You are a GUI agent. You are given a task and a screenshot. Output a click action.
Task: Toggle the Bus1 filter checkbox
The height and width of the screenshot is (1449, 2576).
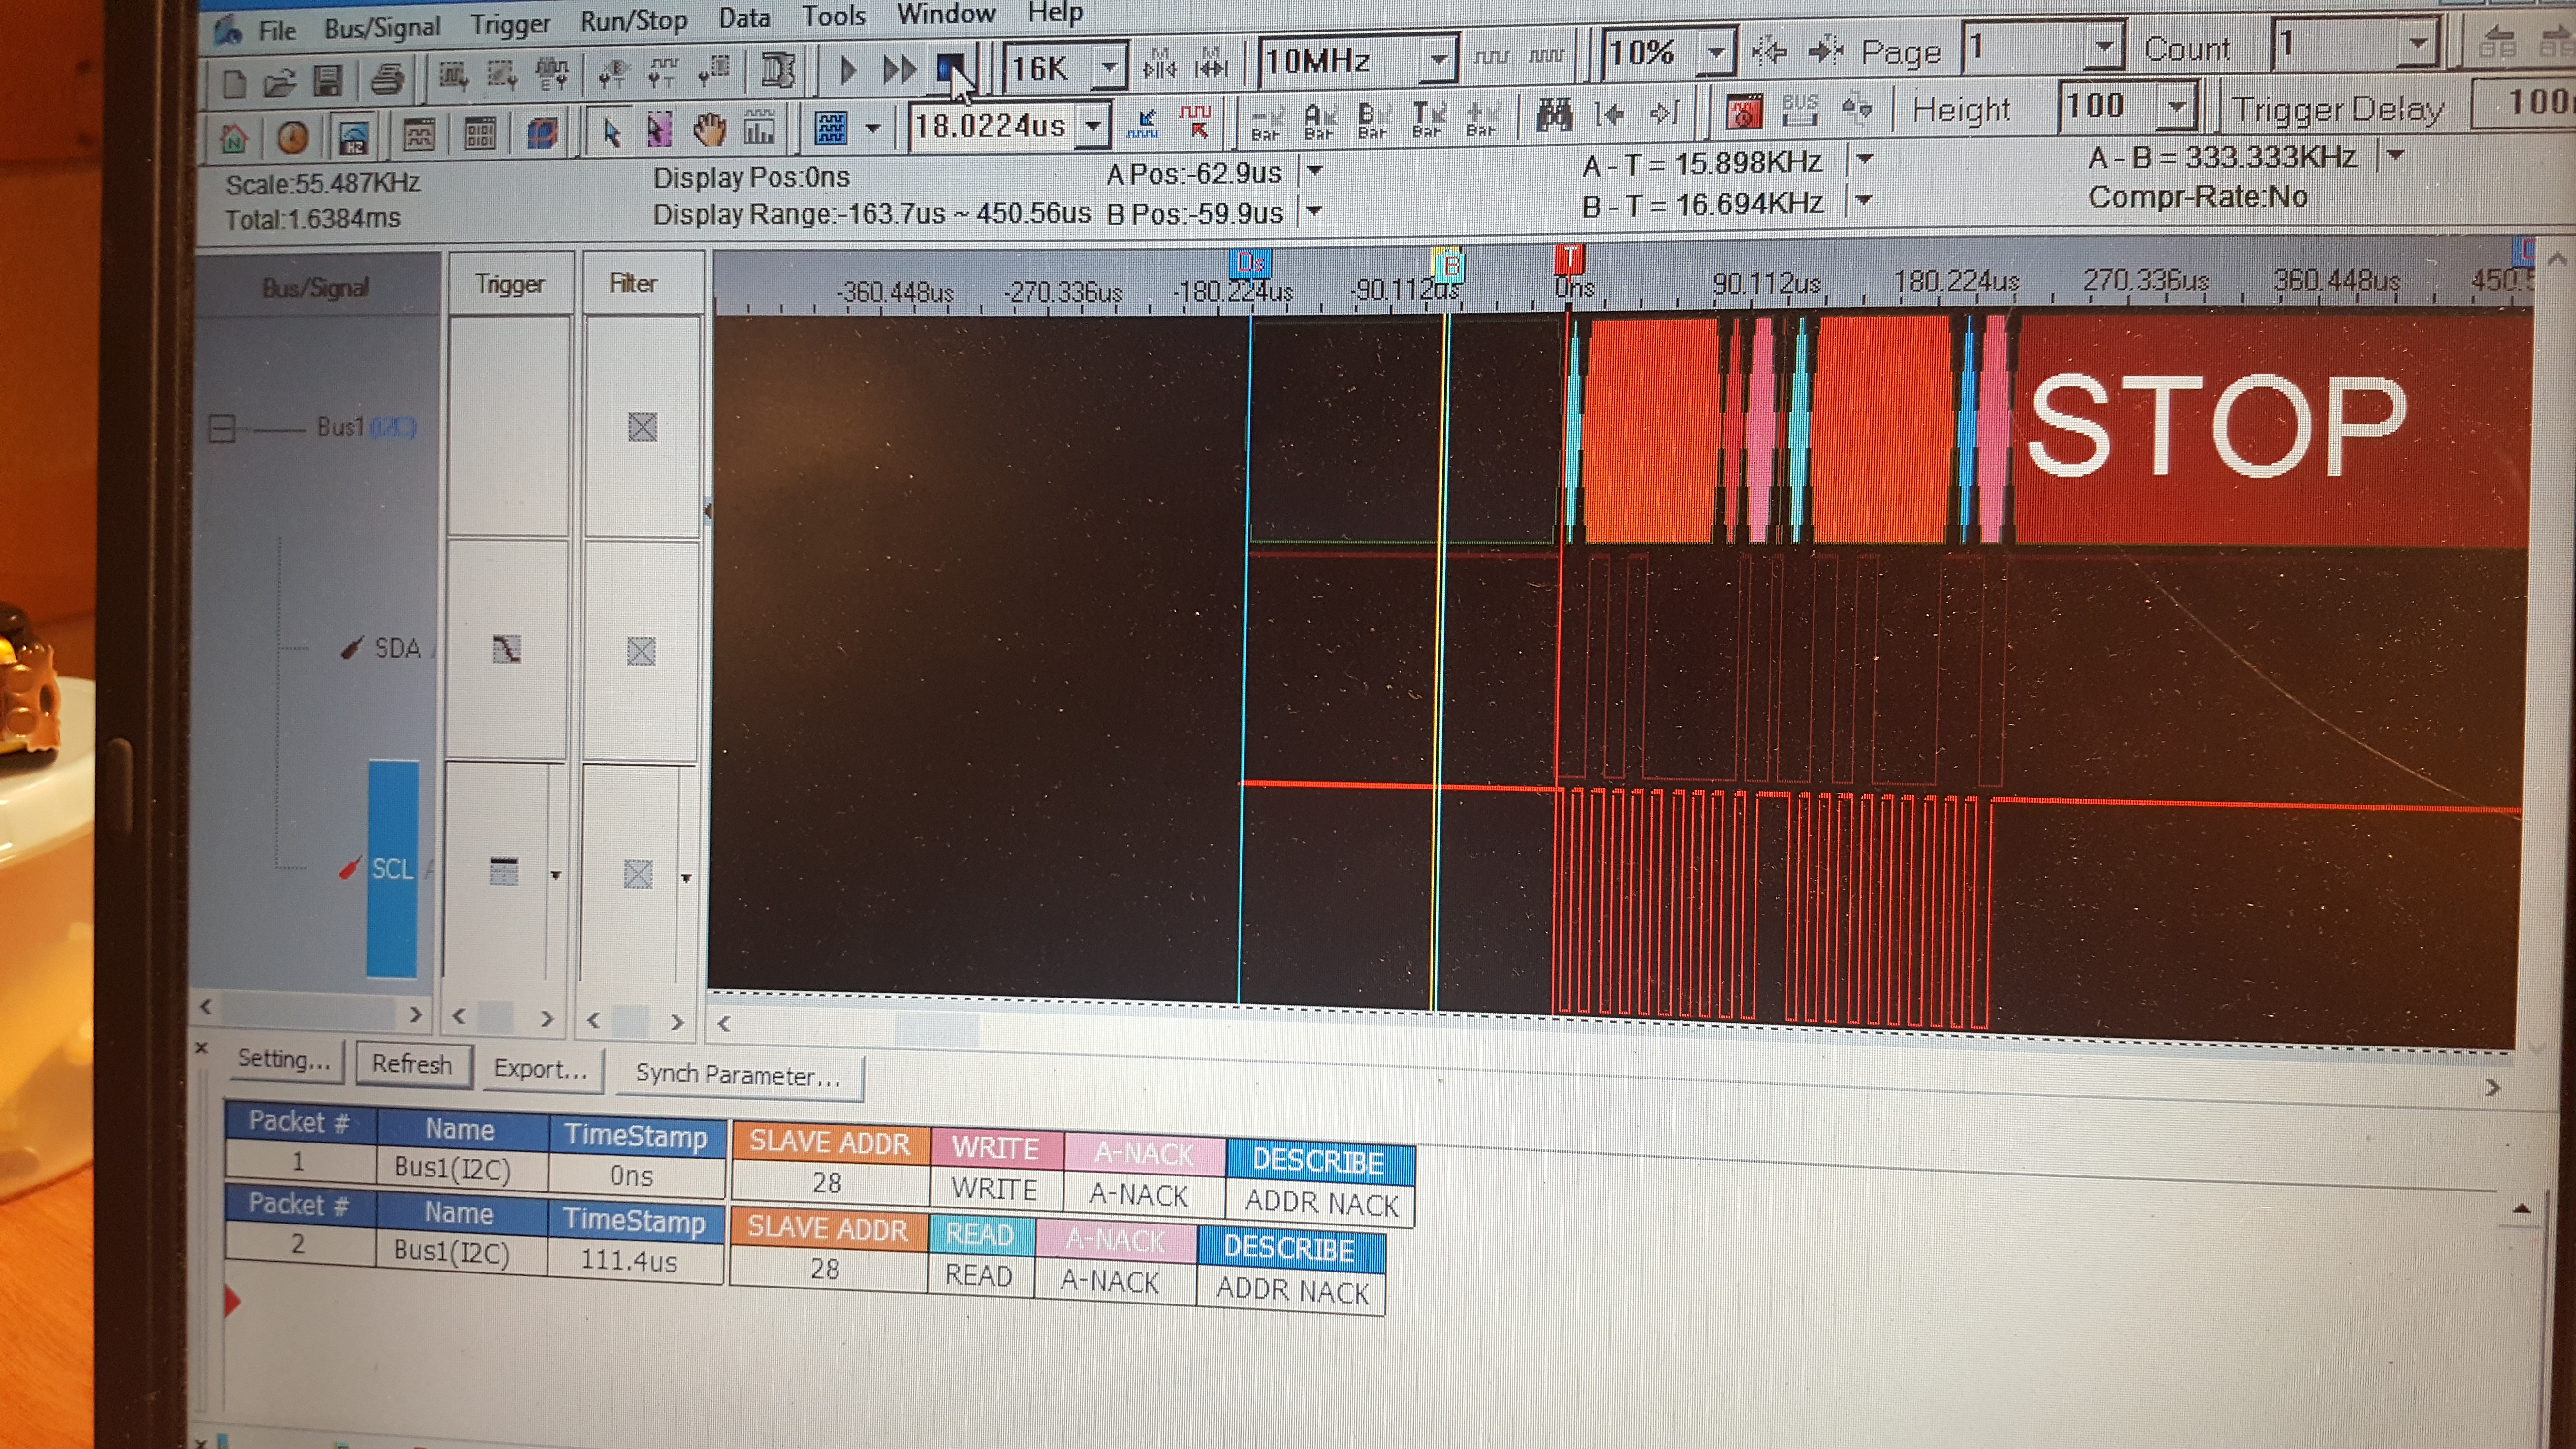pyautogui.click(x=642, y=427)
